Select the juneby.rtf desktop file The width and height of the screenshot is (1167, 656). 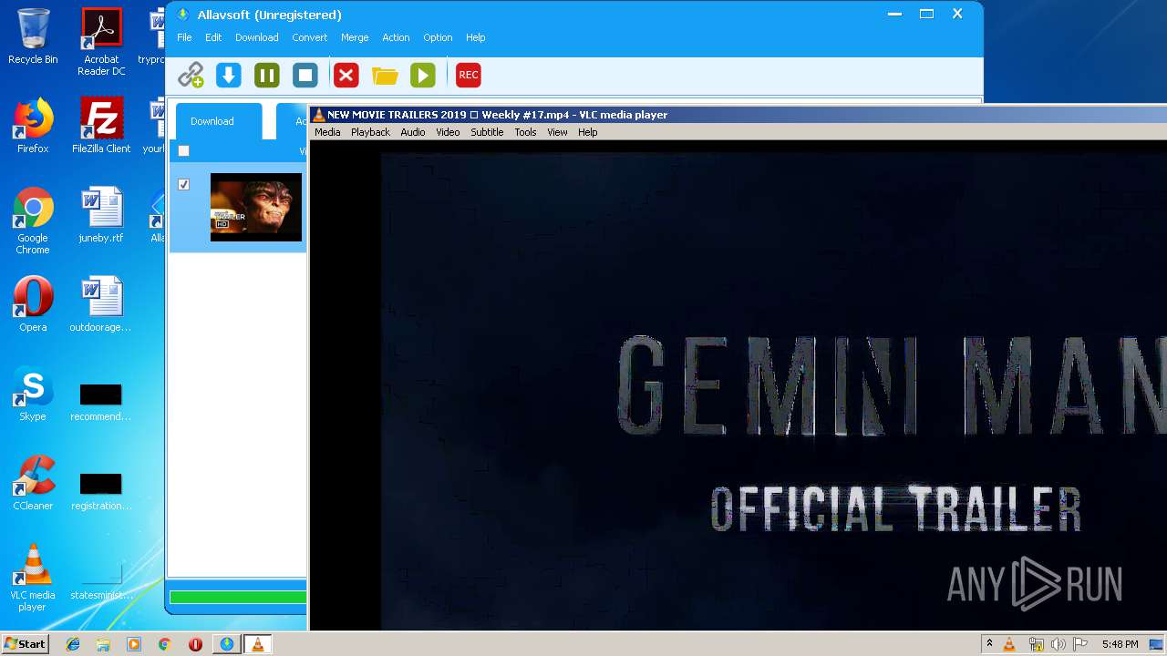pyautogui.click(x=101, y=215)
